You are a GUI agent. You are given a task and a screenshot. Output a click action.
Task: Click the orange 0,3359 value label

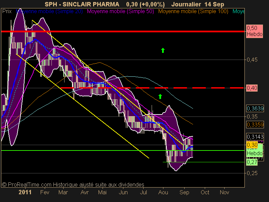[x=255, y=125]
